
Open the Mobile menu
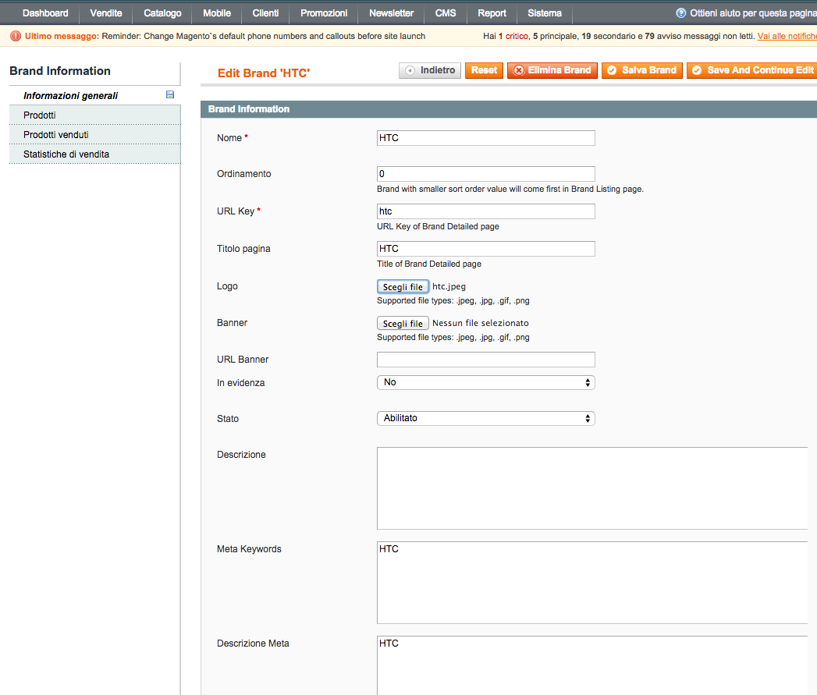click(217, 13)
